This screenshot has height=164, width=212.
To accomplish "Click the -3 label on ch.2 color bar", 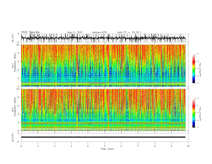I will [197, 98].
